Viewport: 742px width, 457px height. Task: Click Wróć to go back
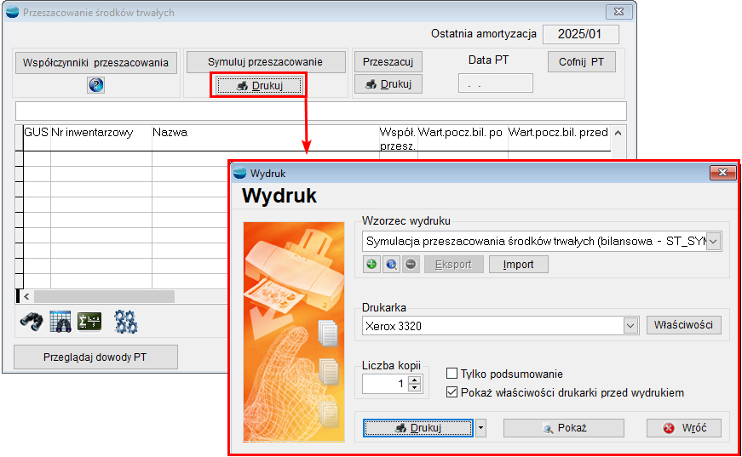684,428
